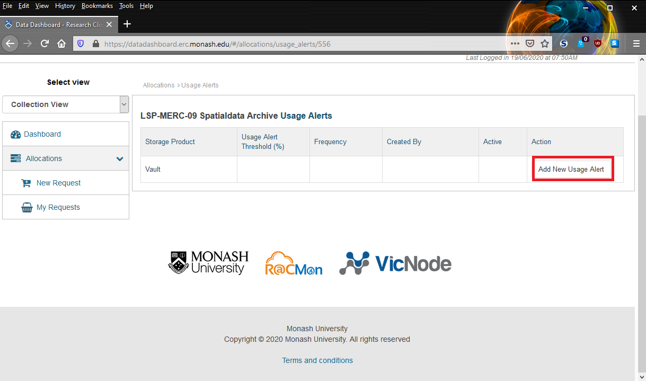Open Firefox hamburger menu
Viewport: 646px width, 381px height.
636,43
